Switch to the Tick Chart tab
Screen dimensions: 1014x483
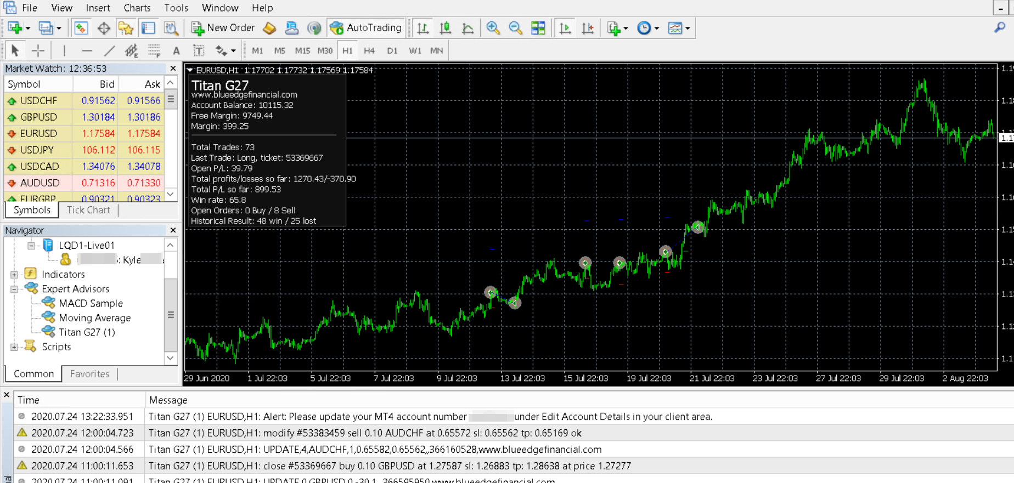click(88, 210)
